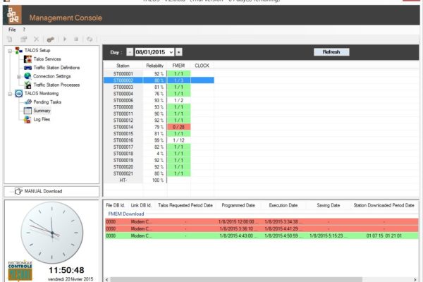This screenshot has width=423, height=282.
Task: Click the TALOS logo in the header
Action: click(13, 15)
